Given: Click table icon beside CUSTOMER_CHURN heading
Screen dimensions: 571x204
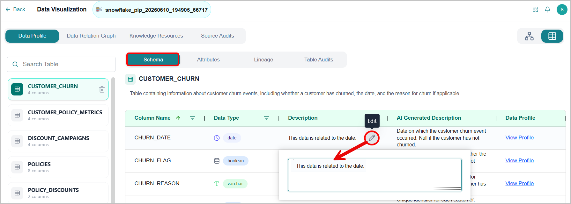Looking at the screenshot, I should tap(130, 79).
